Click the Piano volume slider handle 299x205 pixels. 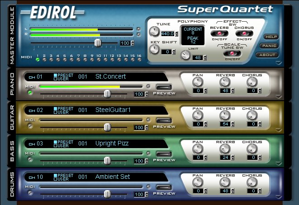(107, 94)
